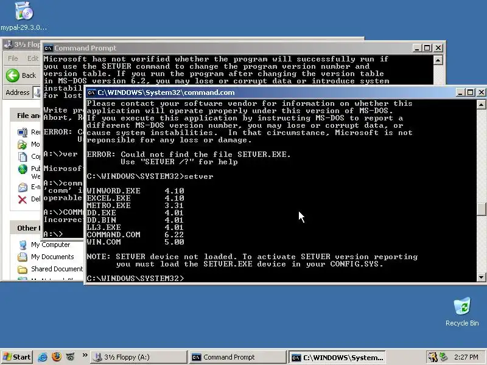Image resolution: width=487 pixels, height=365 pixels.
Task: Click the green Back arrow in Explorer
Action: coord(13,75)
